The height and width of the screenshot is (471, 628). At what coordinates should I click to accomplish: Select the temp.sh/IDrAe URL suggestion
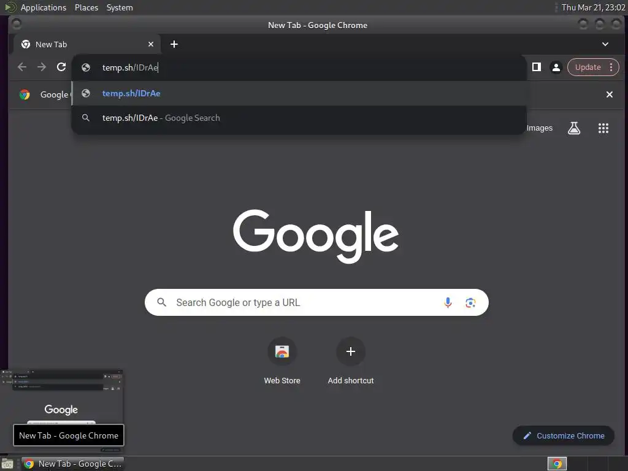pyautogui.click(x=299, y=93)
